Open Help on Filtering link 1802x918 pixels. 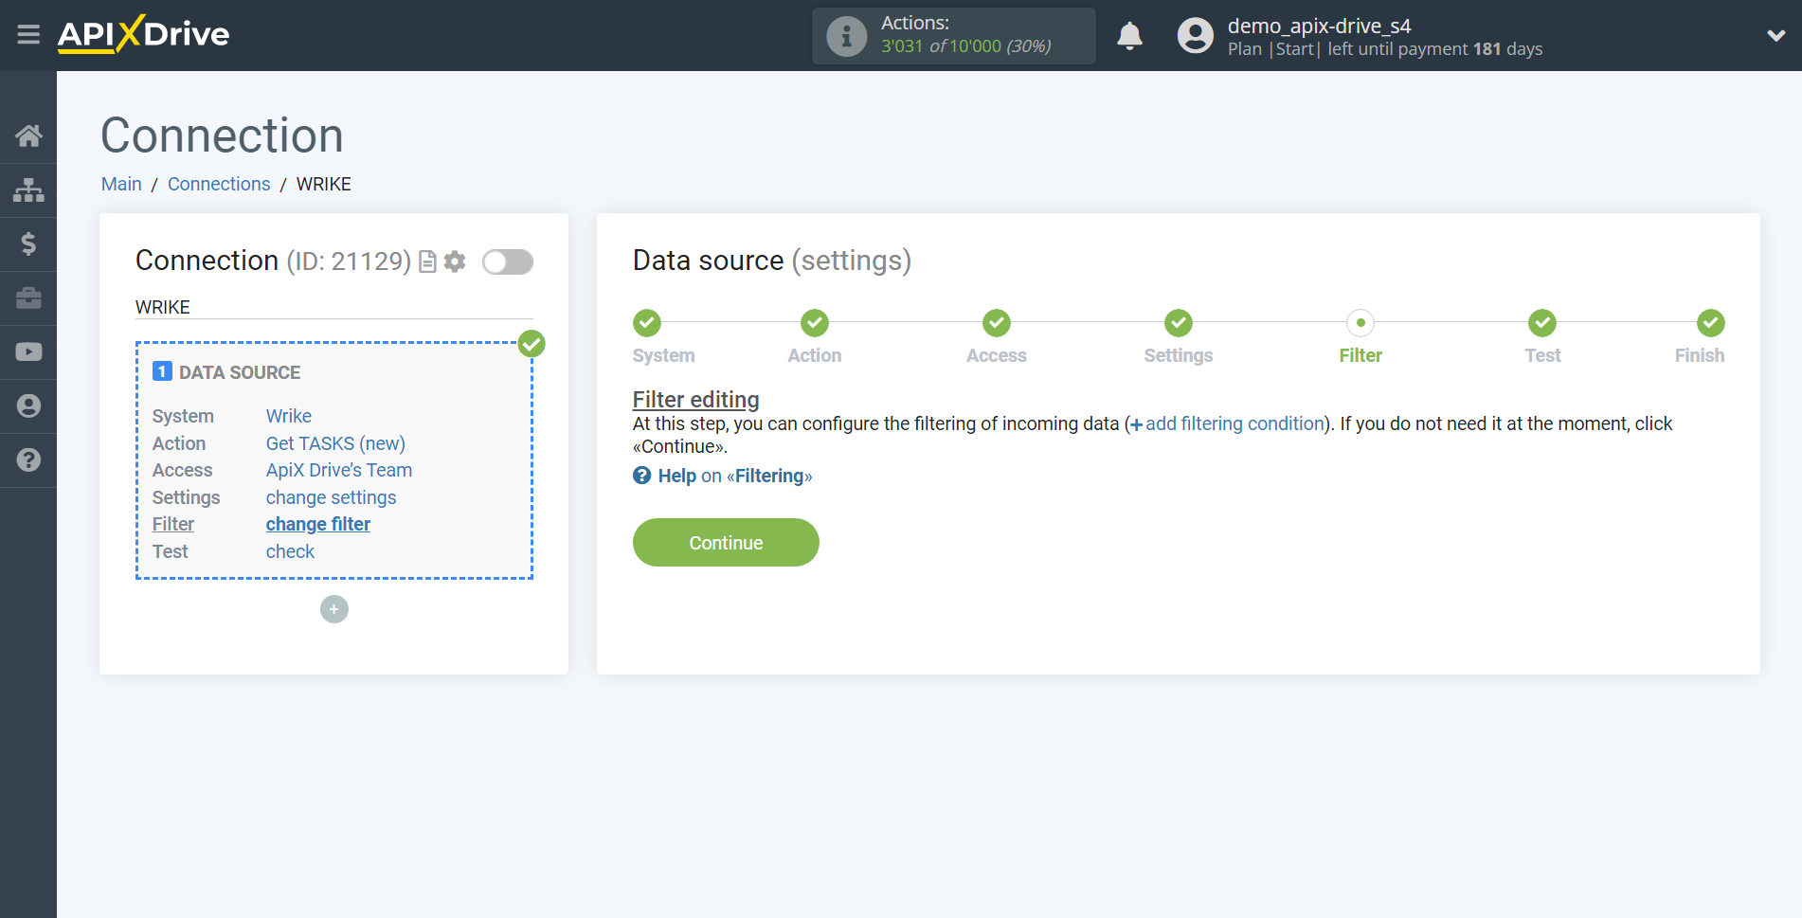click(x=735, y=476)
